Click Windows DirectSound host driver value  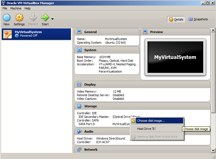pos(111,138)
